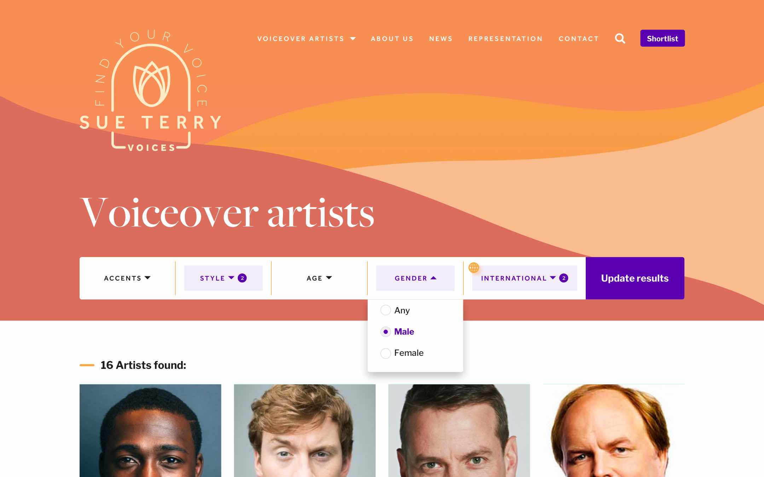The width and height of the screenshot is (764, 477).
Task: Click the Update results button
Action: pyautogui.click(x=635, y=278)
